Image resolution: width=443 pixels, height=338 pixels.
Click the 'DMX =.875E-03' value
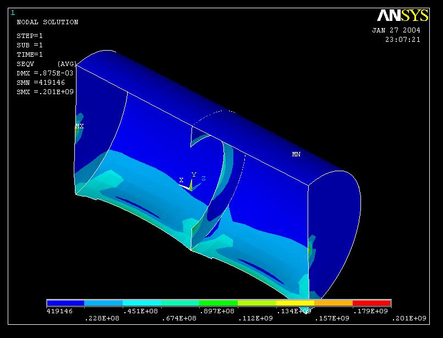45,73
